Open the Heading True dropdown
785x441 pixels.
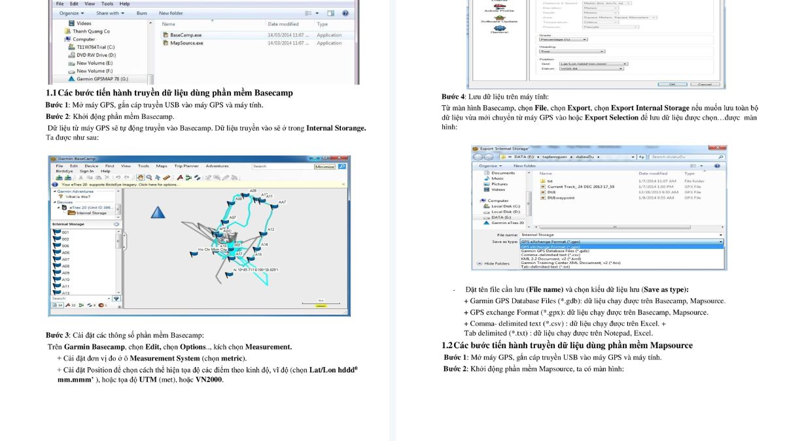[x=572, y=52]
